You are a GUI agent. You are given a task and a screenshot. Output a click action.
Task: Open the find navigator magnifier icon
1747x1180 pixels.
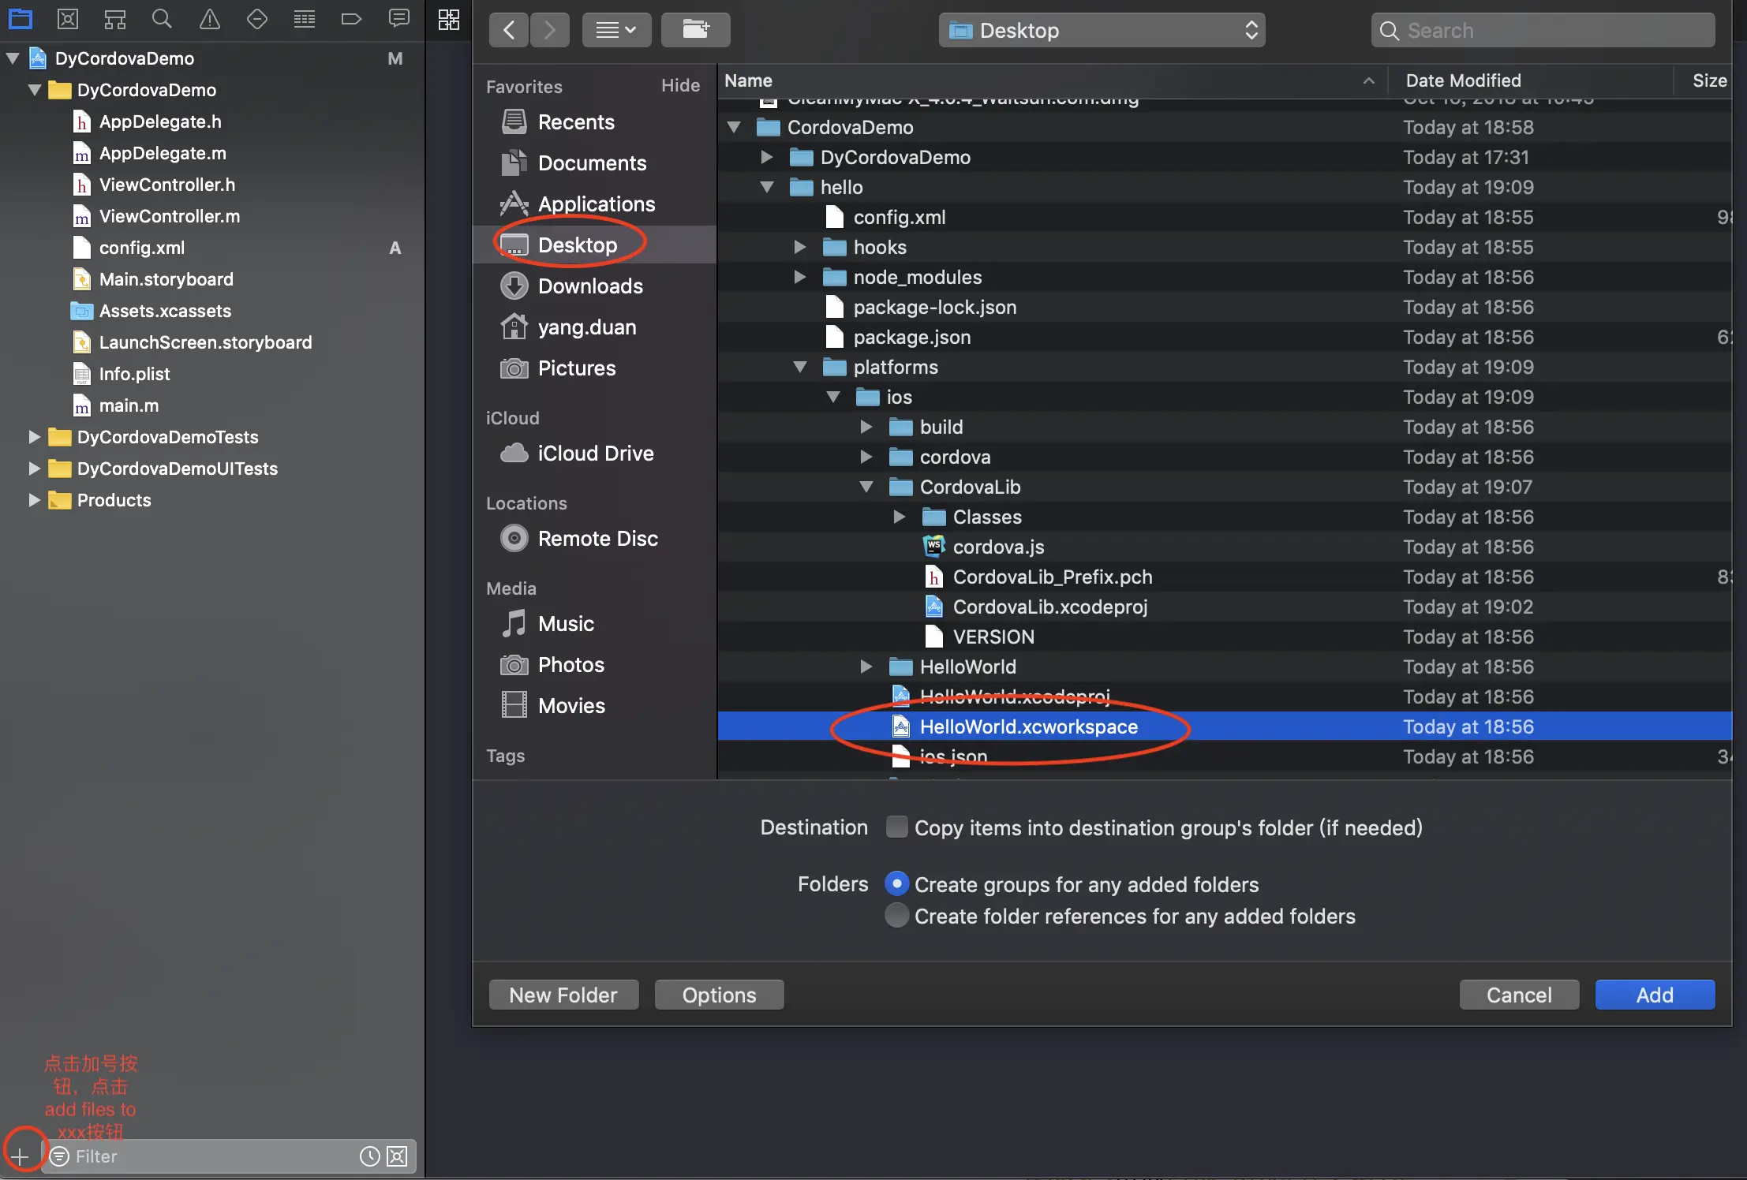pos(162,19)
